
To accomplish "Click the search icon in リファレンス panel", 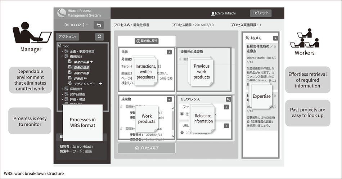I will 228,99.
